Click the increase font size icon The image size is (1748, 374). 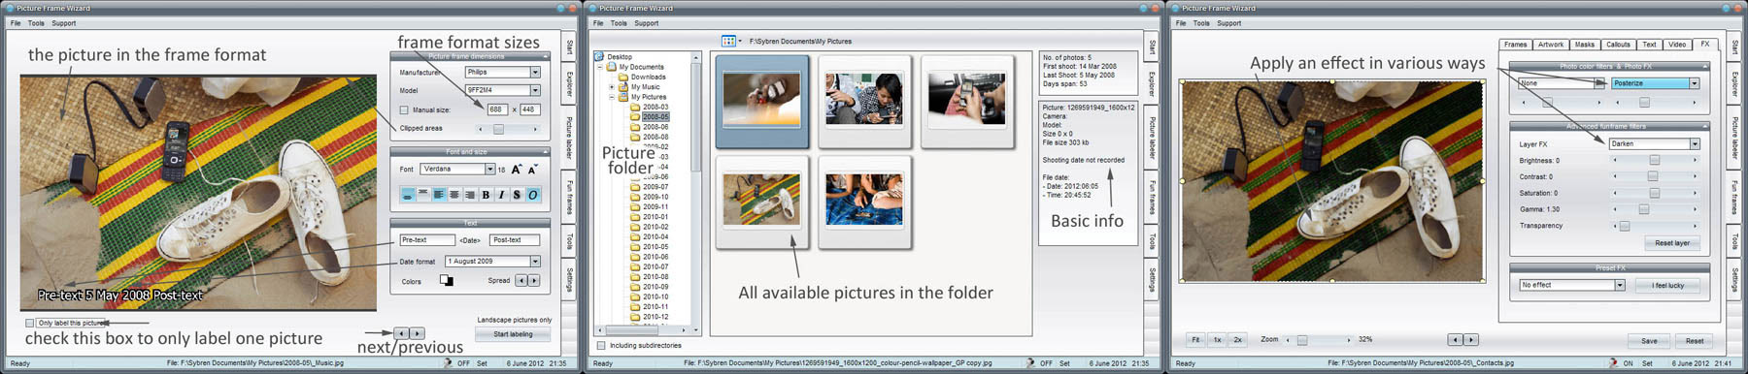click(517, 169)
